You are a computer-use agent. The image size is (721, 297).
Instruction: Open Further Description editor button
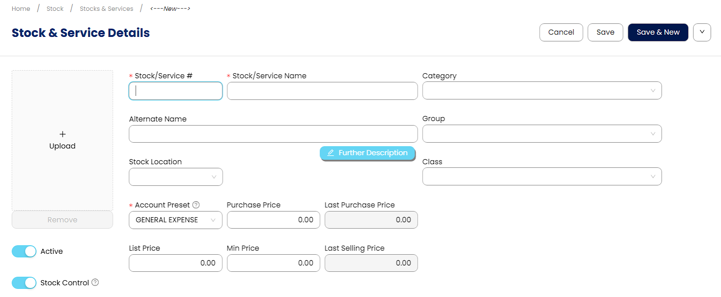click(368, 153)
